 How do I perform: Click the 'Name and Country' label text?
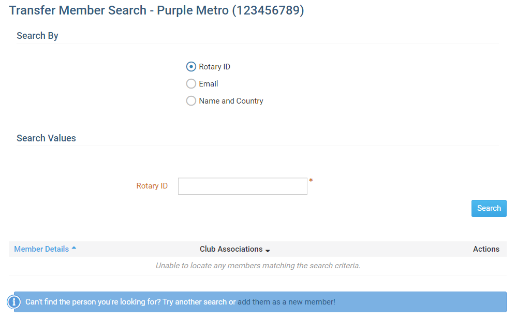[231, 101]
